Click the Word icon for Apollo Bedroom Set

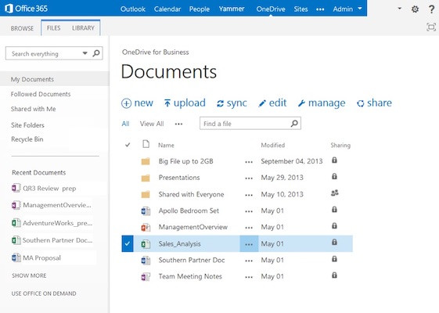[x=146, y=210]
